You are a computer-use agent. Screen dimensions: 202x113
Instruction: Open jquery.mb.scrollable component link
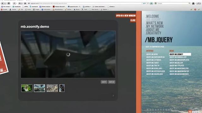[x=154, y=68]
